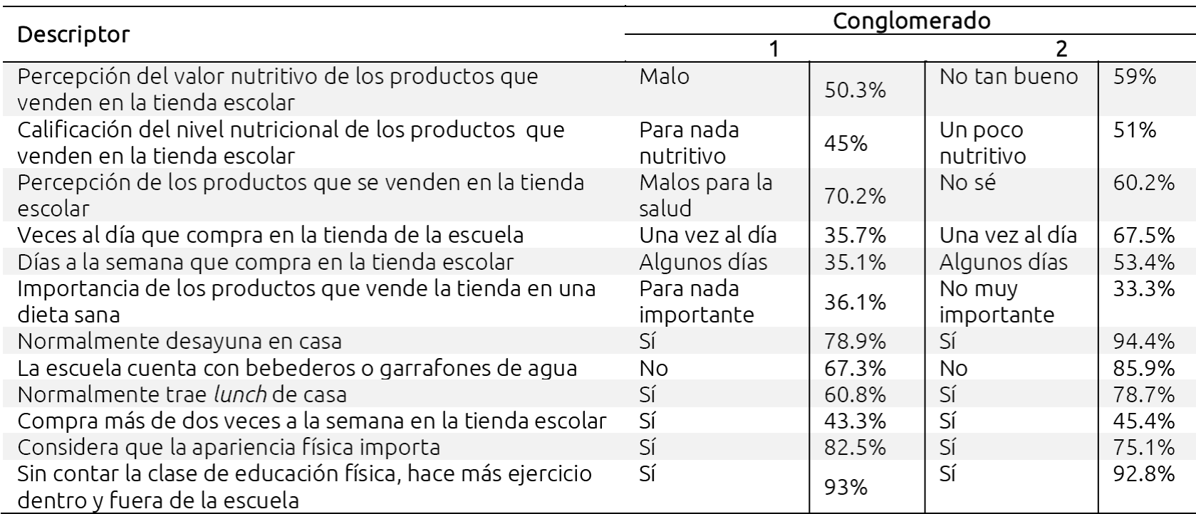Screen dimensions: 1196x514
Task: Click the Descriptor column header
Action: tap(74, 35)
